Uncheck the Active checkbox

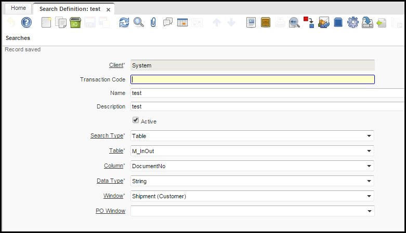tap(136, 120)
